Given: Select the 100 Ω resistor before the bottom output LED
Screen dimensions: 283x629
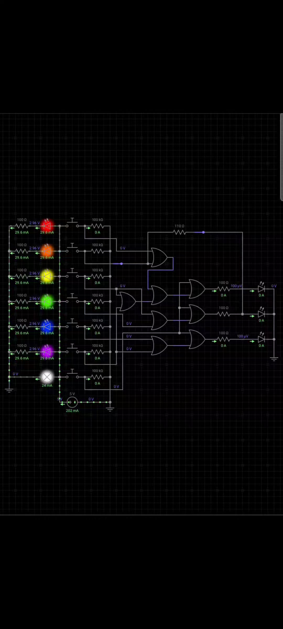Looking at the screenshot, I should tap(224, 339).
